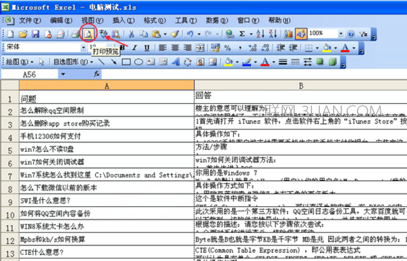Open the Name Box dropdown arrow

[63, 75]
